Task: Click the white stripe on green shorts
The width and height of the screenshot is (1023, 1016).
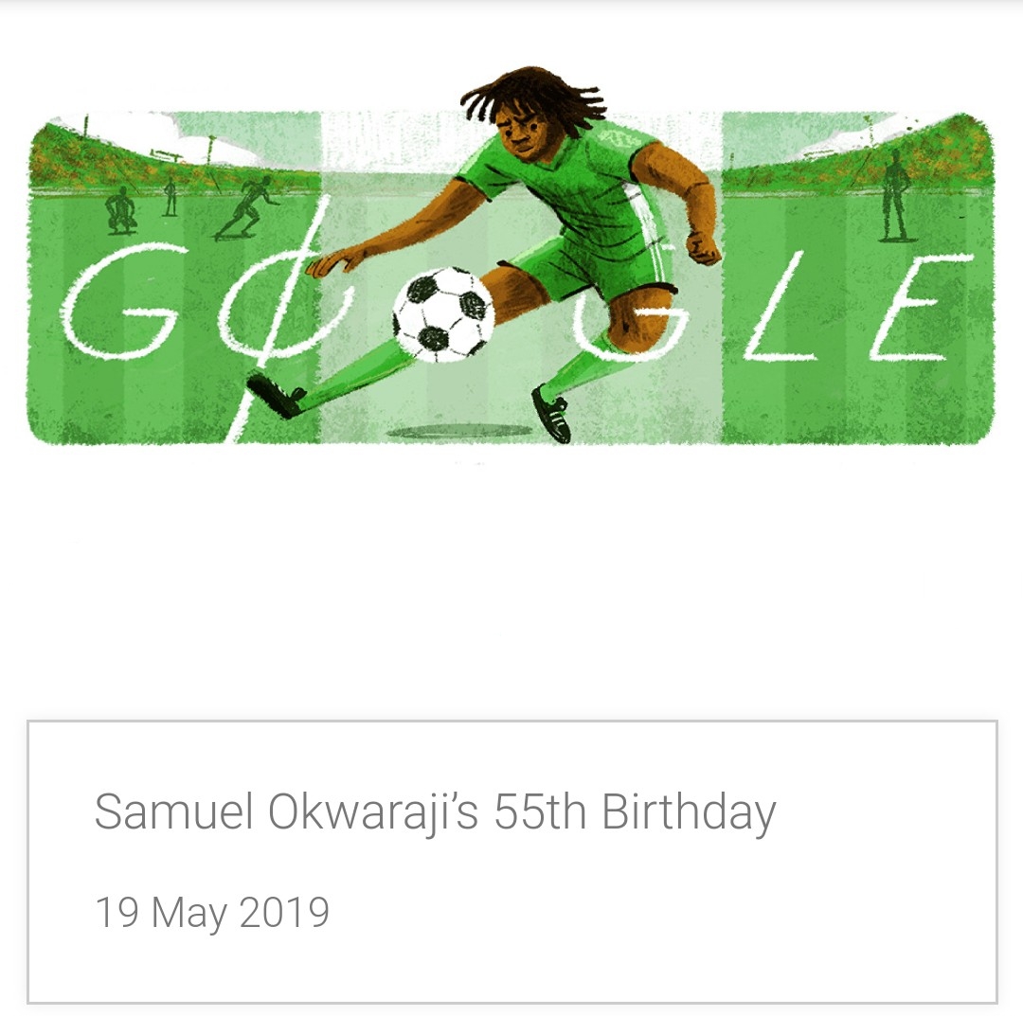Action: (x=647, y=235)
